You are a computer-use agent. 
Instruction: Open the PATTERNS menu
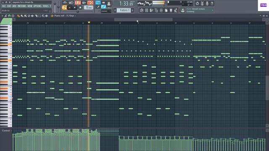pyautogui.click(x=22, y=6)
